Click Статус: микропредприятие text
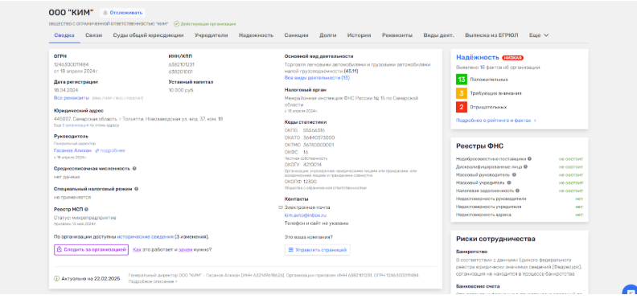637x299 pixels. point(85,218)
